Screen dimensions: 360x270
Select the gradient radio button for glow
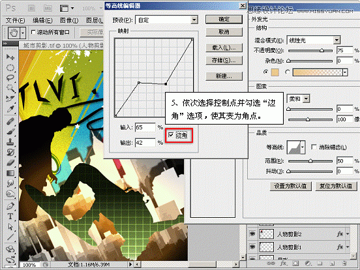pyautogui.click(x=287, y=72)
